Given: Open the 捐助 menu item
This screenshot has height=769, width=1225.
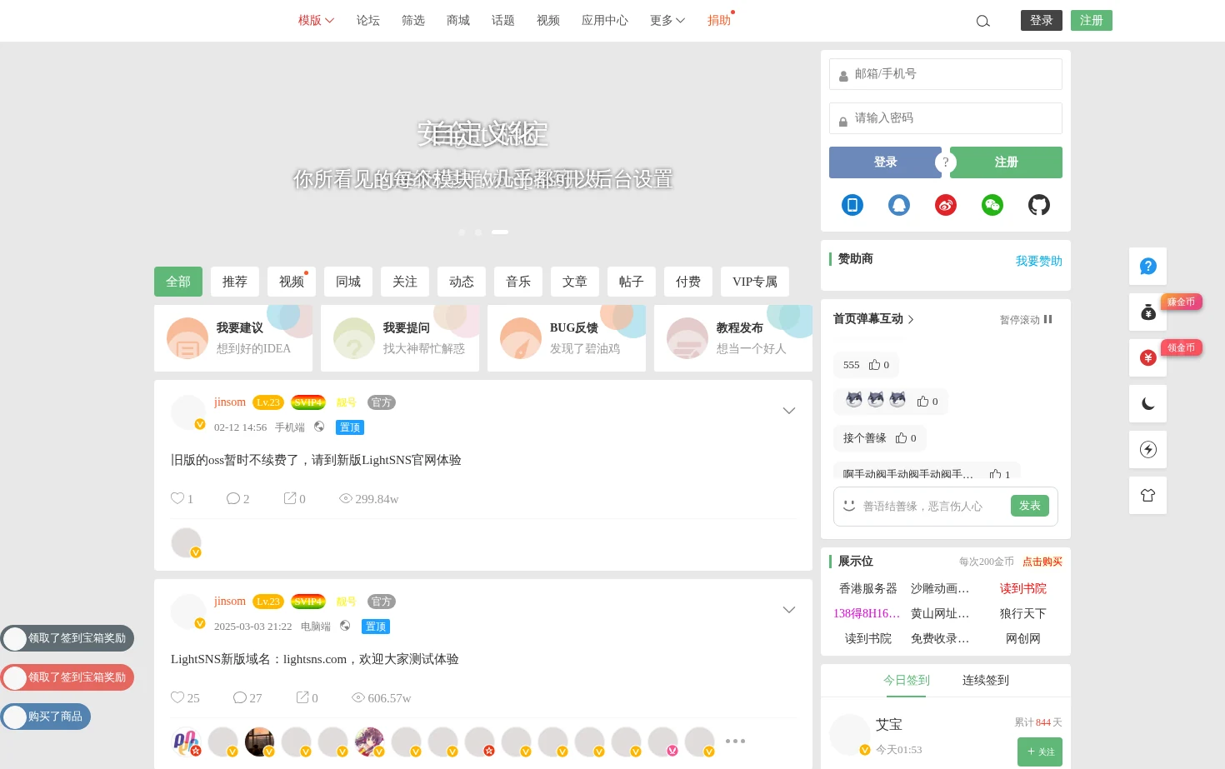Looking at the screenshot, I should click(719, 21).
